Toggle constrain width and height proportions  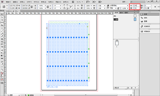[32, 7]
